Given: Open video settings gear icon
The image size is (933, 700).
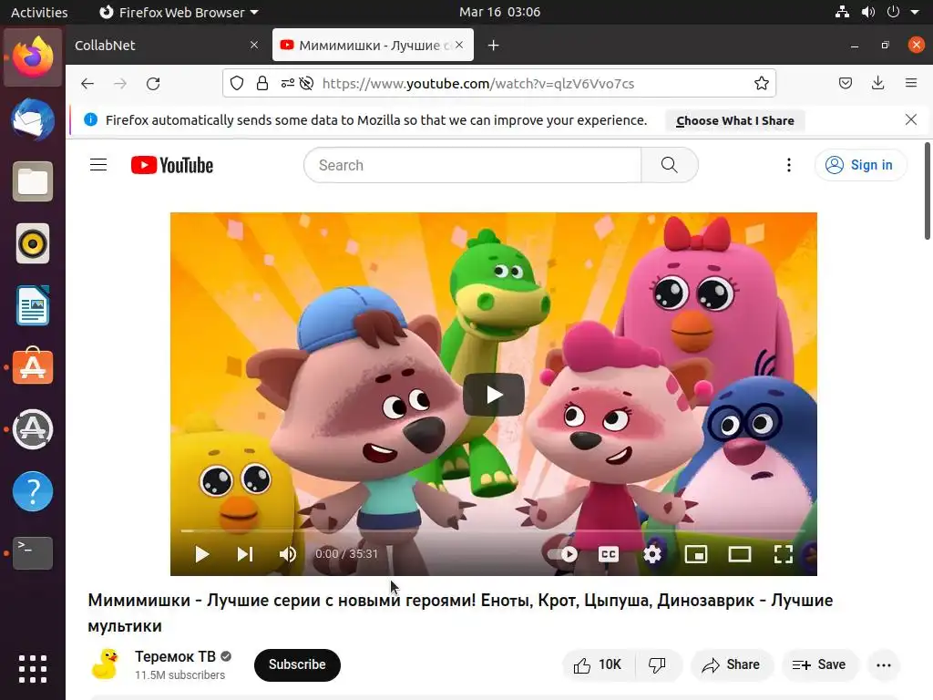Looking at the screenshot, I should 652,554.
